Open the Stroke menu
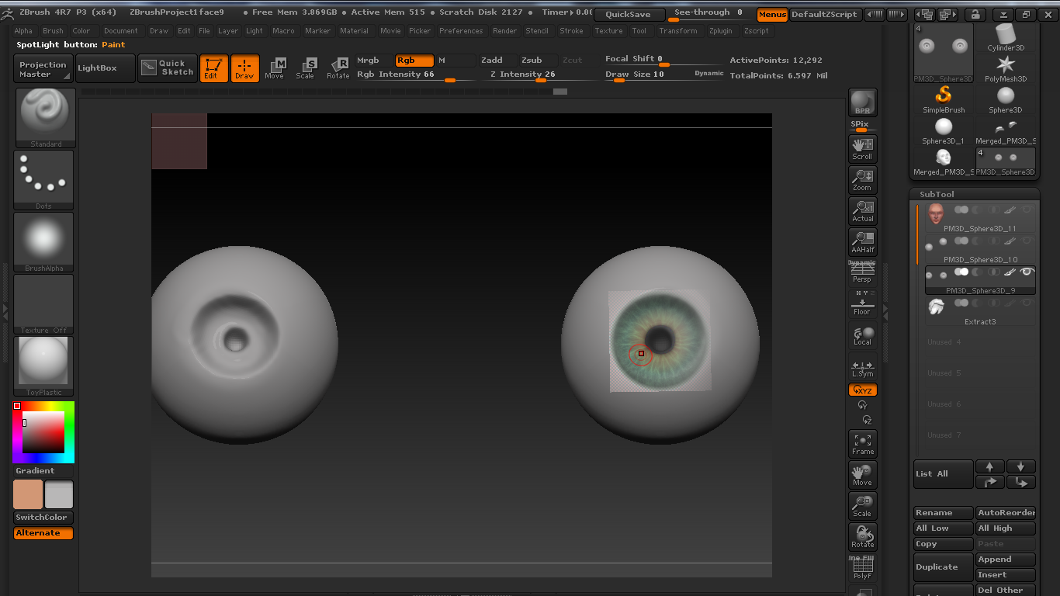 572,31
